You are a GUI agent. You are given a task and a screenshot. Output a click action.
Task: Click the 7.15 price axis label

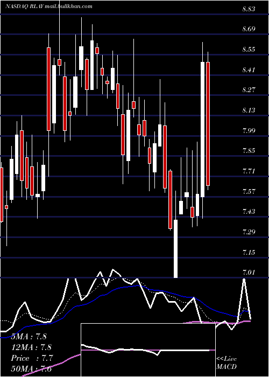(249, 253)
